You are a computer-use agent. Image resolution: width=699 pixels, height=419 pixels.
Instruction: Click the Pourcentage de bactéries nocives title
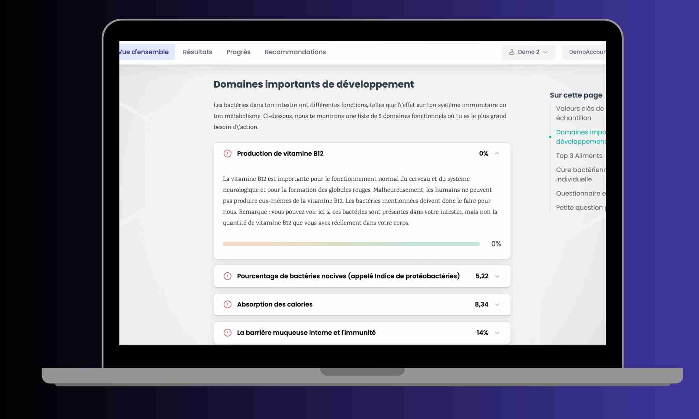(x=348, y=276)
